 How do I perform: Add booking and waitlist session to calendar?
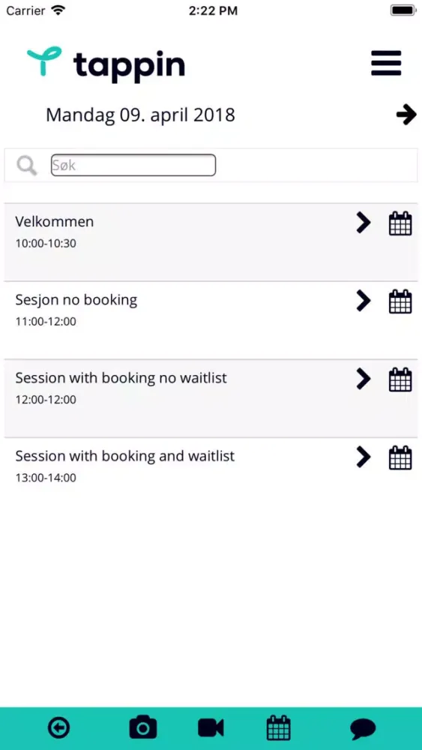400,457
